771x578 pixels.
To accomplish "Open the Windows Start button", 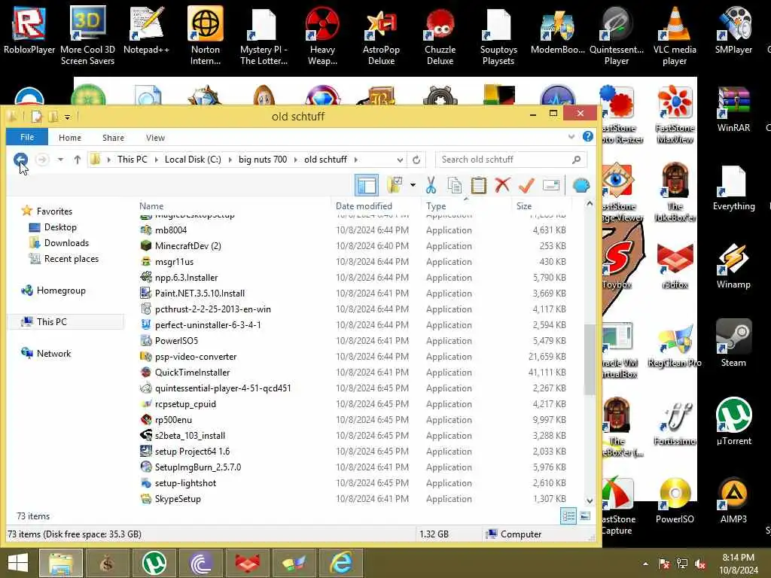I will click(18, 563).
